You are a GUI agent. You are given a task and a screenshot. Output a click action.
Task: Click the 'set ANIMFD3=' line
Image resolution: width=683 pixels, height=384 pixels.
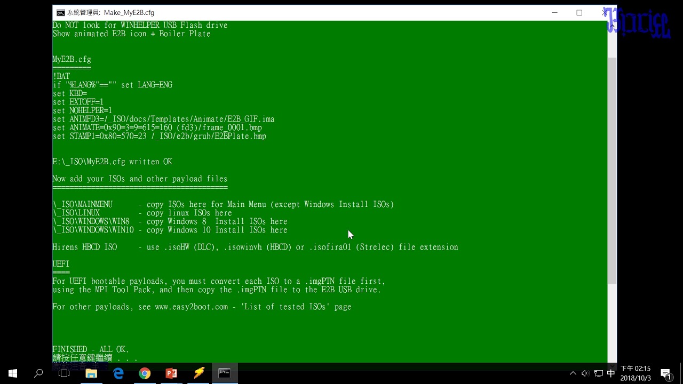click(163, 119)
